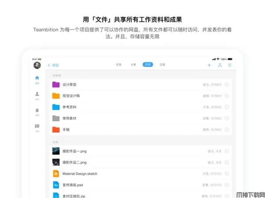Click the battery icon in status bar
The height and width of the screenshot is (198, 265).
230,59
